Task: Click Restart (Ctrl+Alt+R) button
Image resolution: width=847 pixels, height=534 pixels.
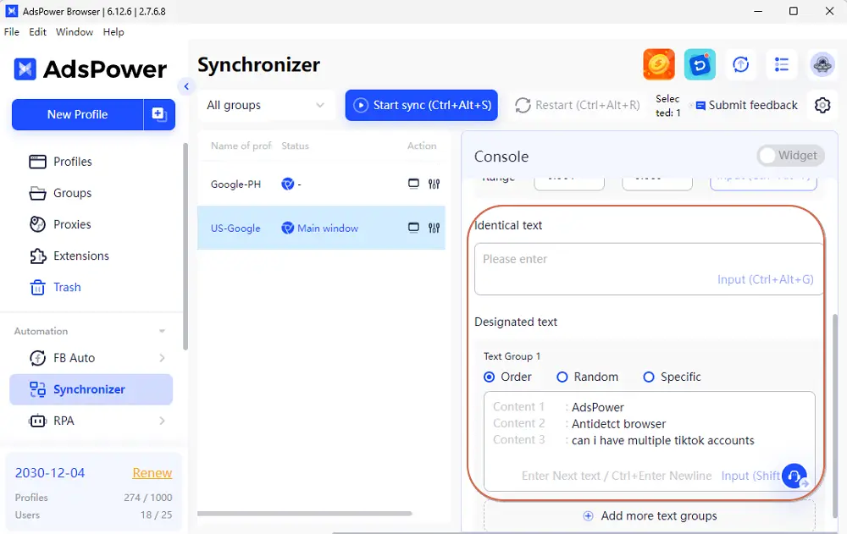Action: click(578, 105)
